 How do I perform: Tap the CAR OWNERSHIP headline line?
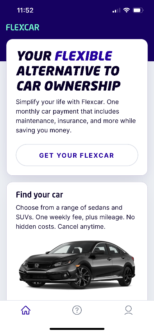click(x=68, y=86)
